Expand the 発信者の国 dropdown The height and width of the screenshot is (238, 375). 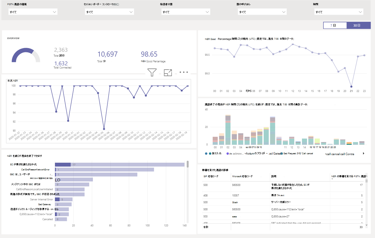pyautogui.click(x=186, y=12)
